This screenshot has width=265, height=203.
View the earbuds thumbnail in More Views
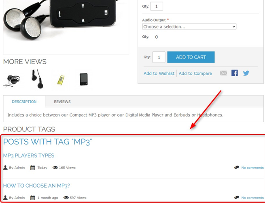click(x=37, y=79)
